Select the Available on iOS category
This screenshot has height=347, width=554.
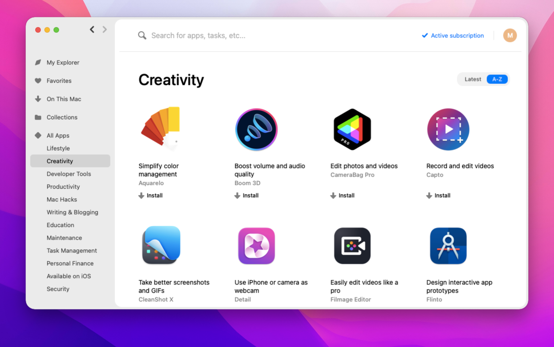point(69,276)
